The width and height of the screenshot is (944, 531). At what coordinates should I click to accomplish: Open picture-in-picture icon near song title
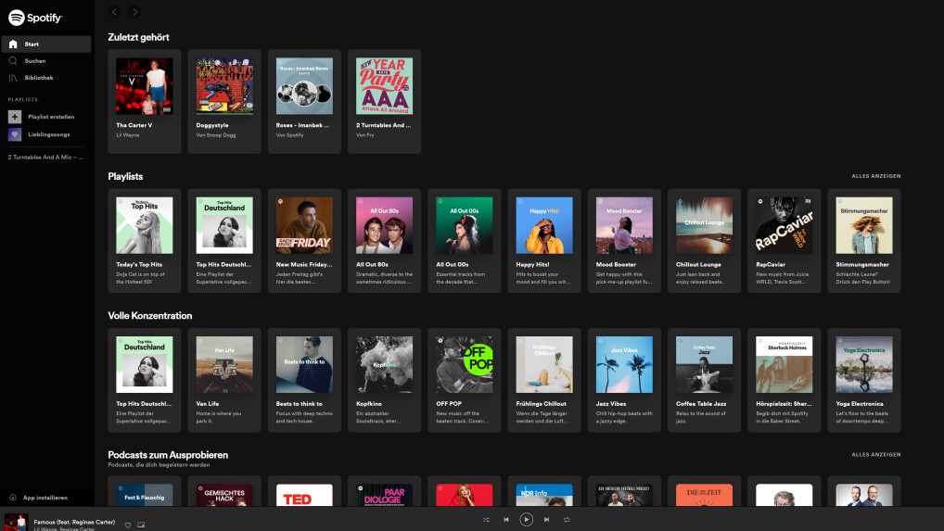click(x=141, y=525)
